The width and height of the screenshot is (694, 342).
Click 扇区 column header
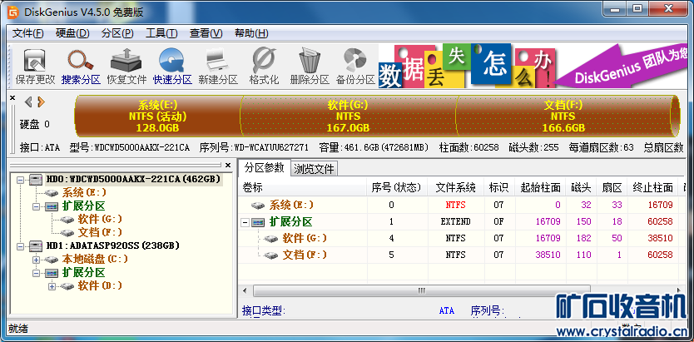tap(612, 187)
